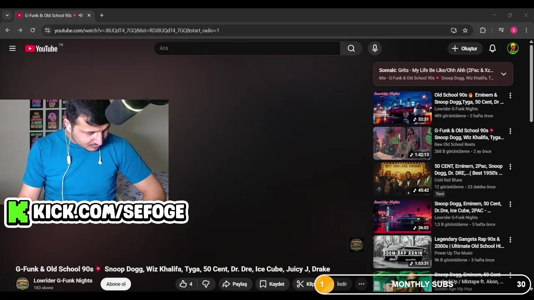Go back in browser history
534x300 pixels.
tap(8, 30)
